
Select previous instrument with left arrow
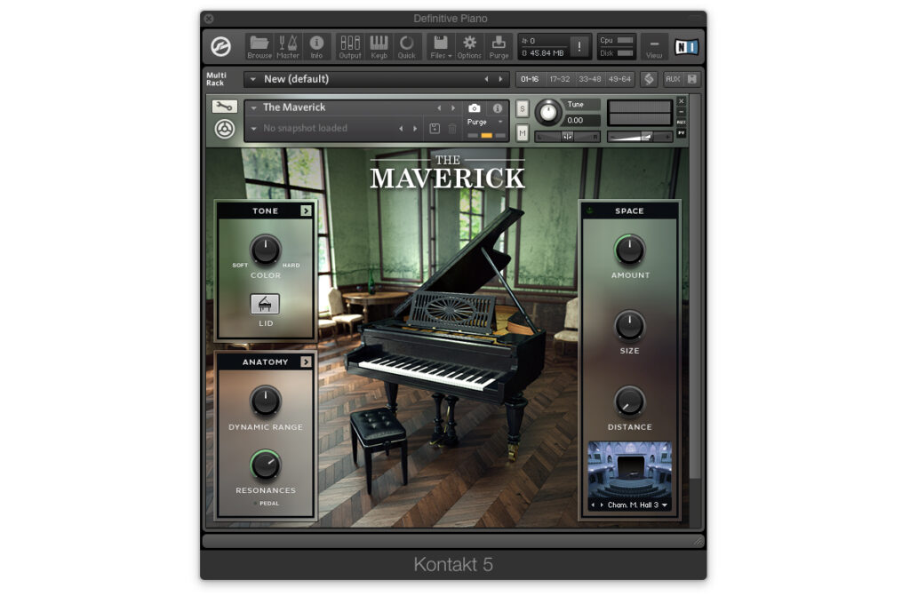(439, 108)
